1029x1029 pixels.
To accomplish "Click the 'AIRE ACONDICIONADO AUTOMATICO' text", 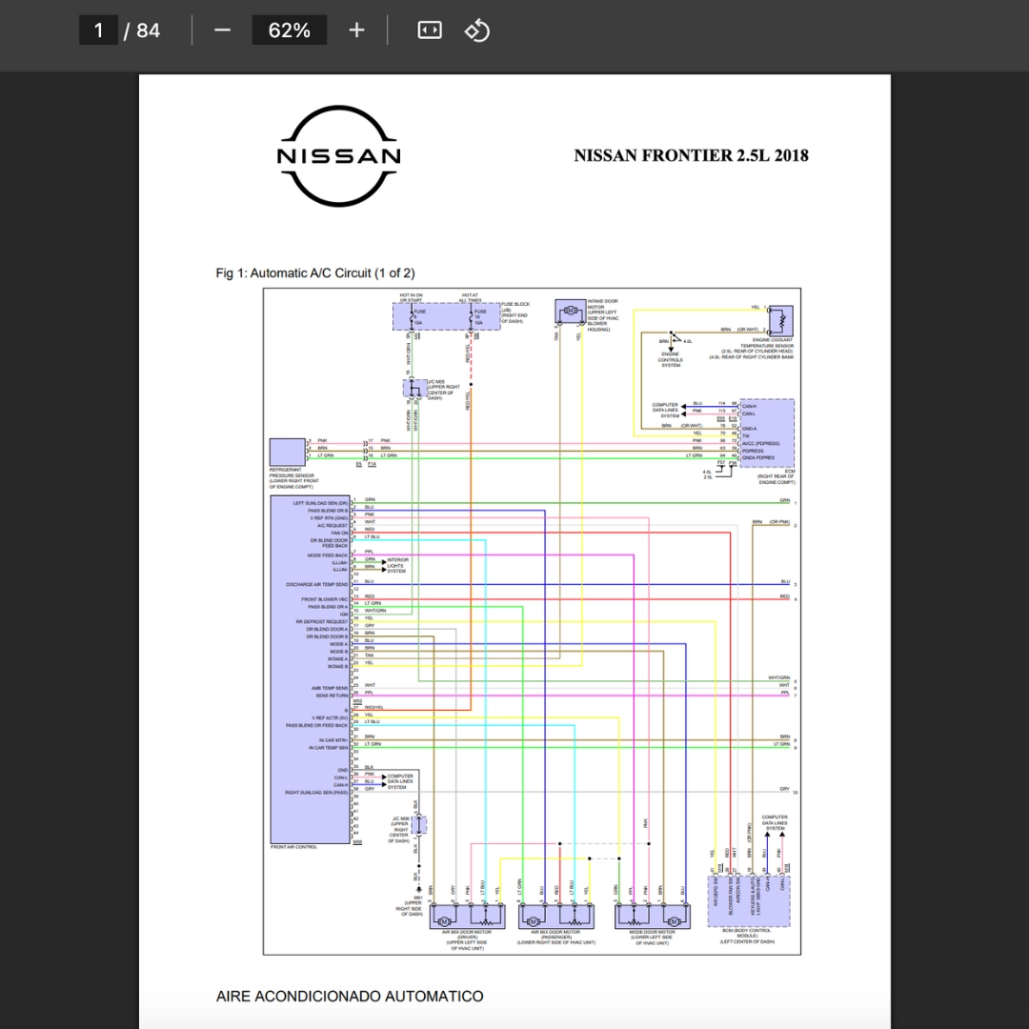I will (x=350, y=997).
